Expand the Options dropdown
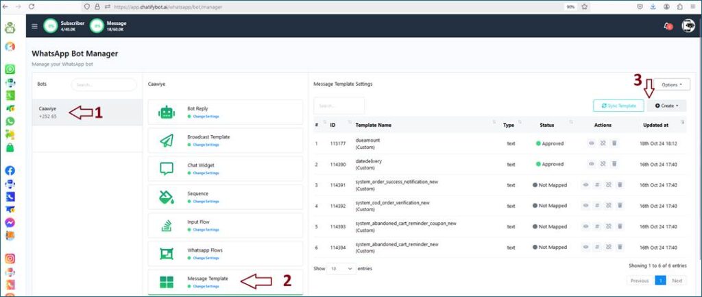Screen dimensions: 702x297 pos(671,84)
